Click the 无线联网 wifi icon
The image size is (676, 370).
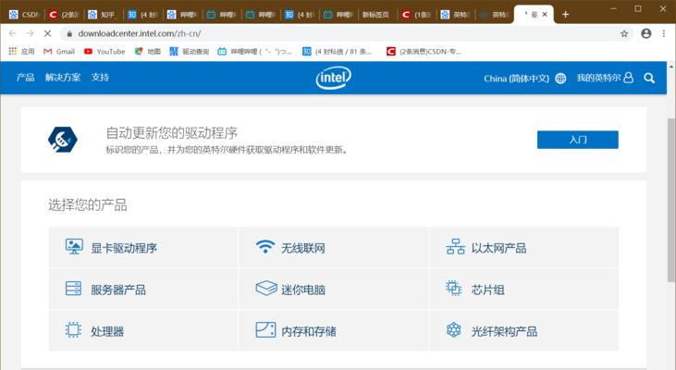(265, 247)
